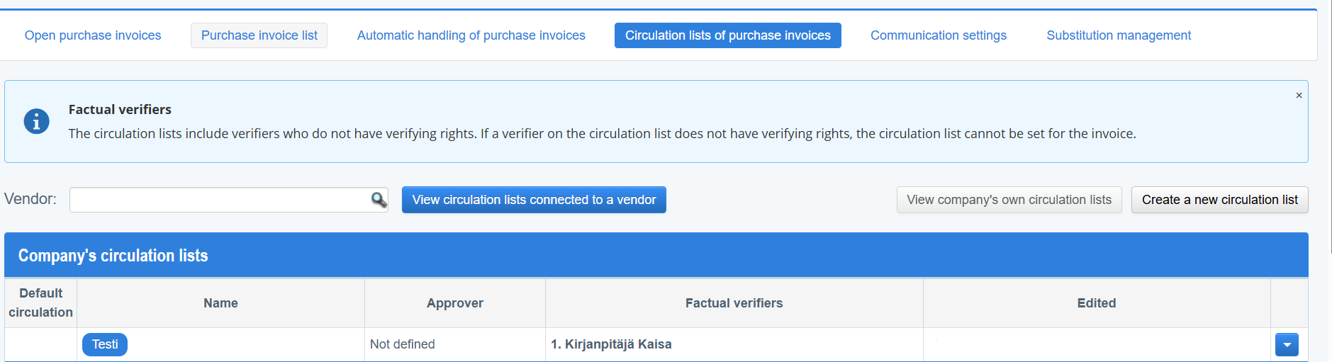Open the Purchase invoice list tab

259,35
